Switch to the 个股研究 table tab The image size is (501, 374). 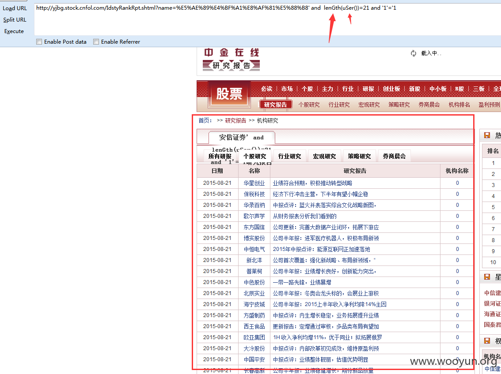point(254,156)
